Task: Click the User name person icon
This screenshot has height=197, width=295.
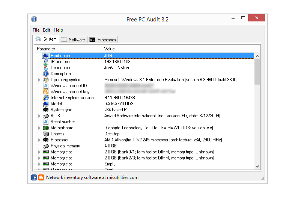Action: pyautogui.click(x=46, y=68)
